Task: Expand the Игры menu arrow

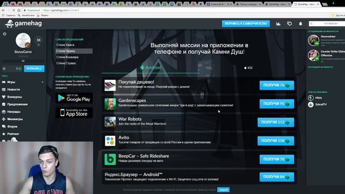Action: tap(43, 82)
